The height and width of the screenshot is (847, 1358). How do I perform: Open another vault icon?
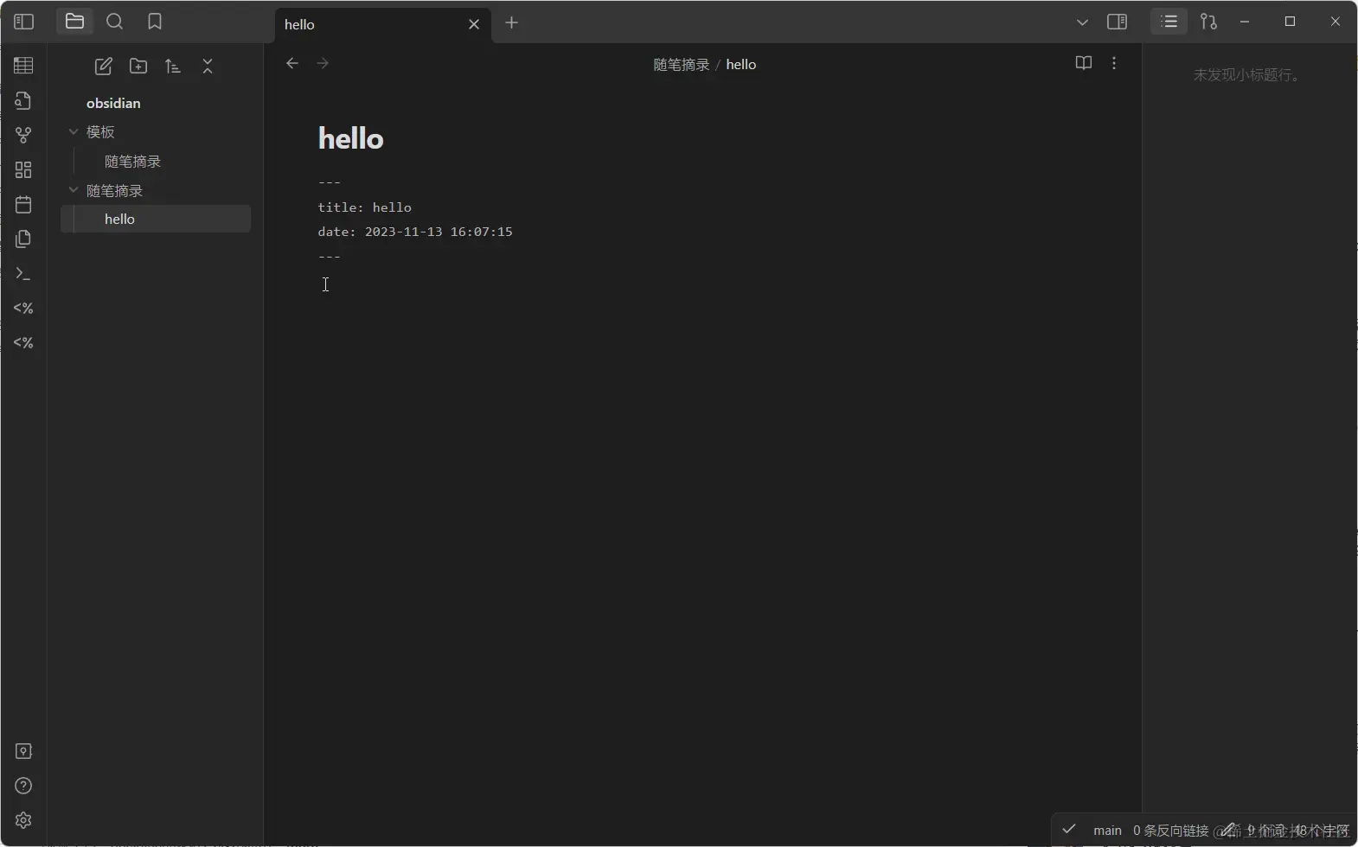click(23, 751)
